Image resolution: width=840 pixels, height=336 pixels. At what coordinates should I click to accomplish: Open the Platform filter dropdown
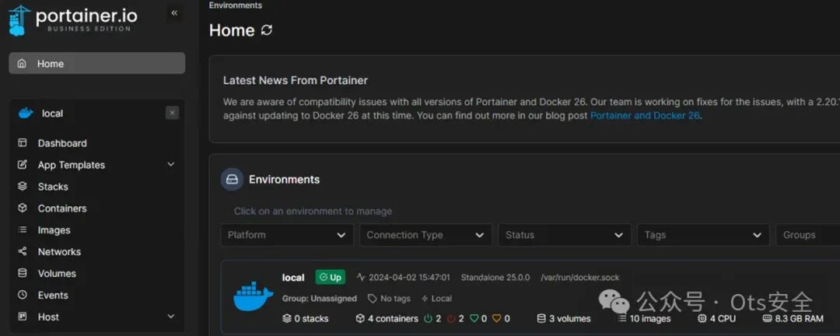click(x=287, y=235)
